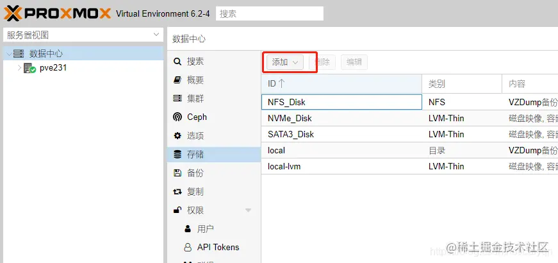558x263 pixels.
Task: Click the 权限 unlock icon
Action: click(177, 210)
